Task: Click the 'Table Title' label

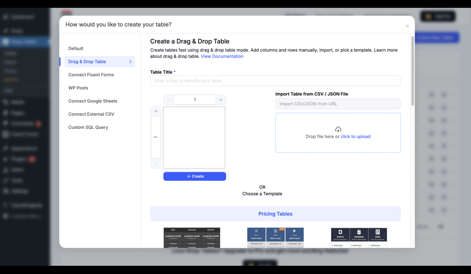Action: pos(161,72)
